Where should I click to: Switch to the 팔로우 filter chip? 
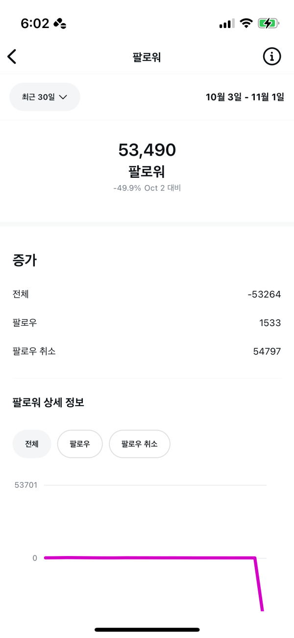(80, 444)
